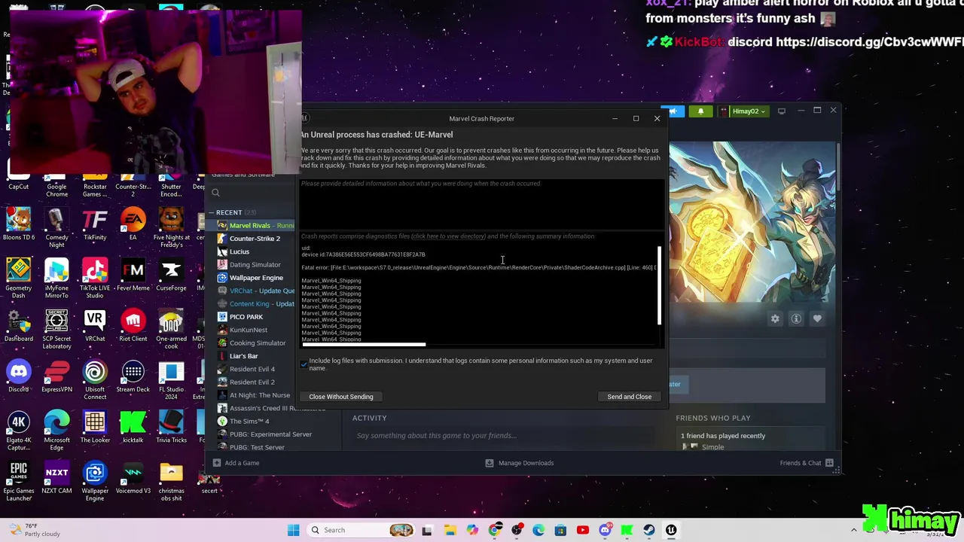Select Counter-Strike 2 in Steam library list
The height and width of the screenshot is (542, 964).
click(255, 239)
